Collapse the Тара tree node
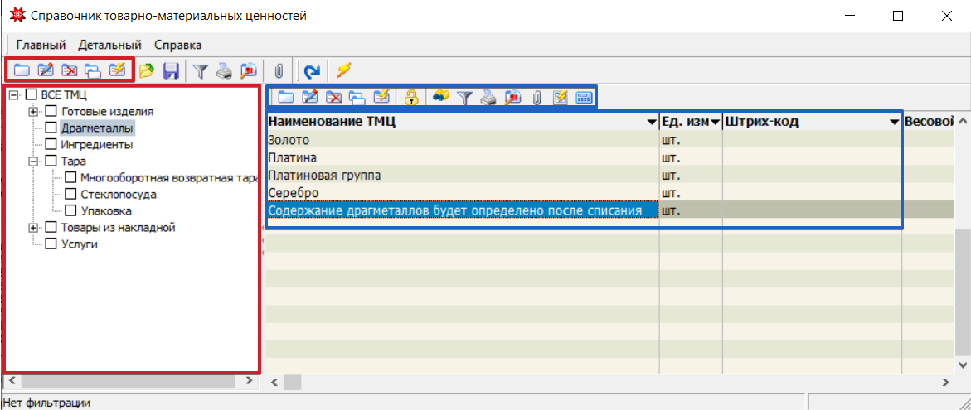Image resolution: width=971 pixels, height=410 pixels. pyautogui.click(x=33, y=161)
